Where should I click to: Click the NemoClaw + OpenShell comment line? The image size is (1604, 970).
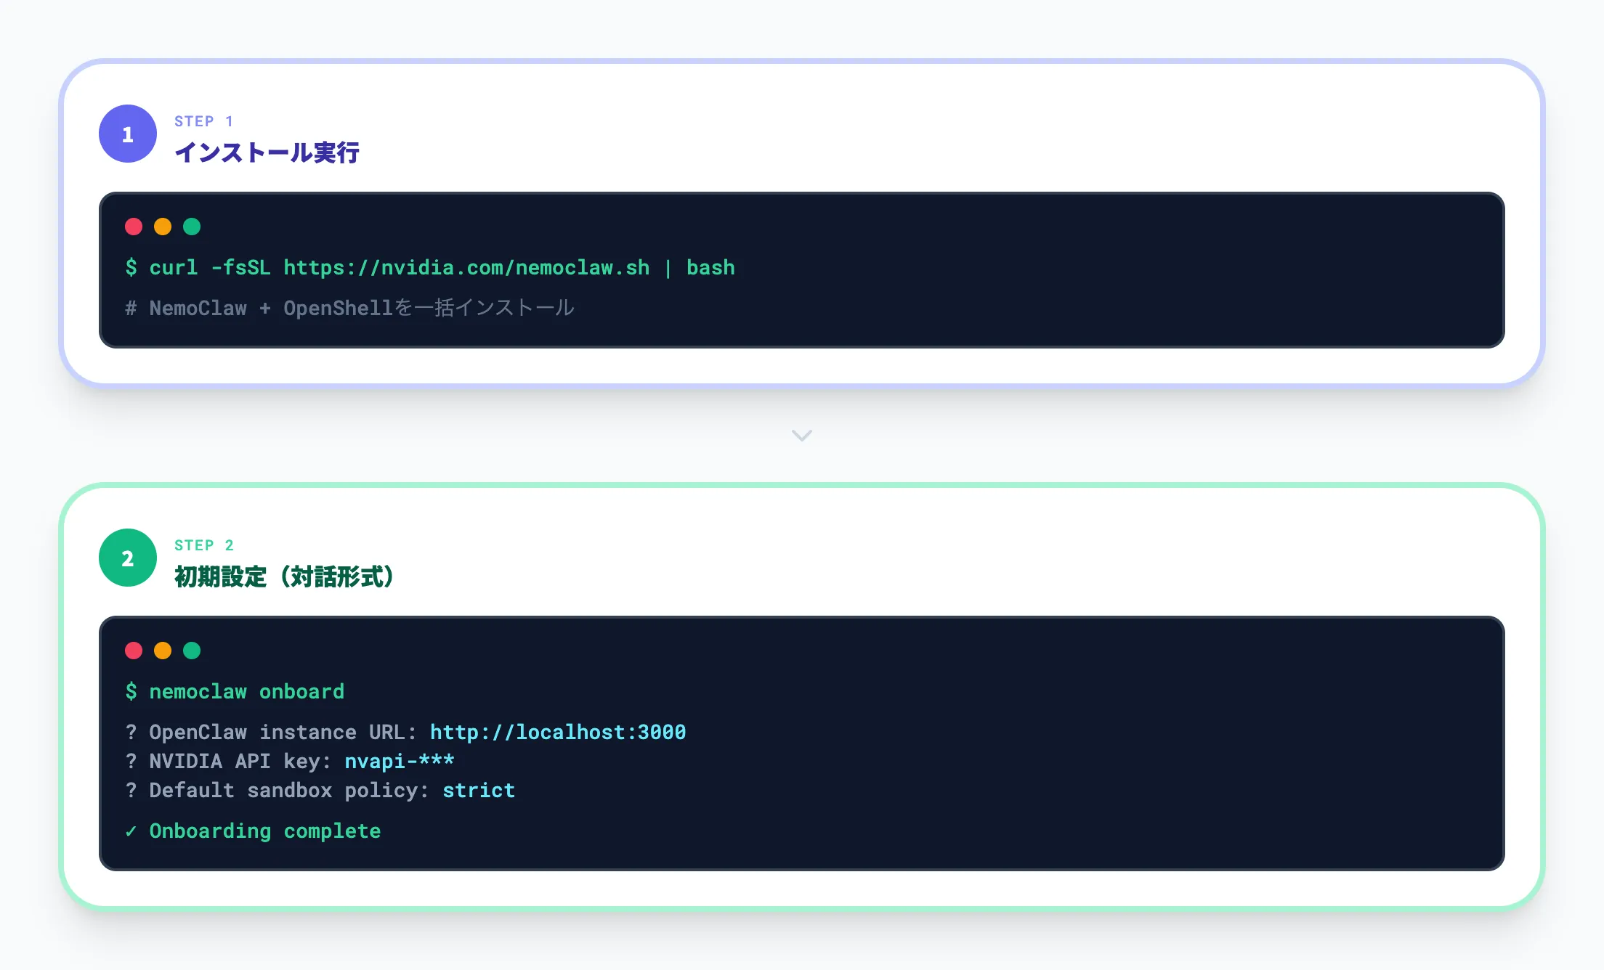point(349,308)
